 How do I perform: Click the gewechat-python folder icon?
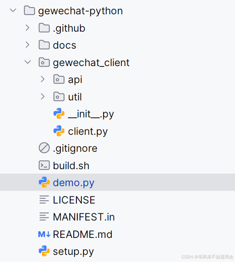pyautogui.click(x=29, y=10)
